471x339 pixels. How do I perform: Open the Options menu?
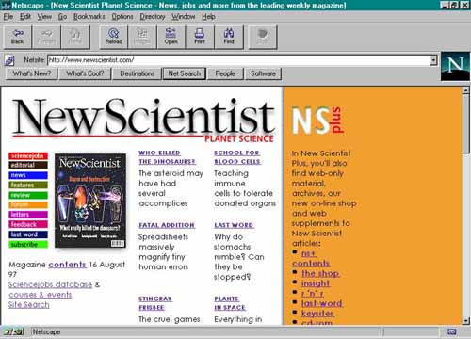[x=122, y=16]
